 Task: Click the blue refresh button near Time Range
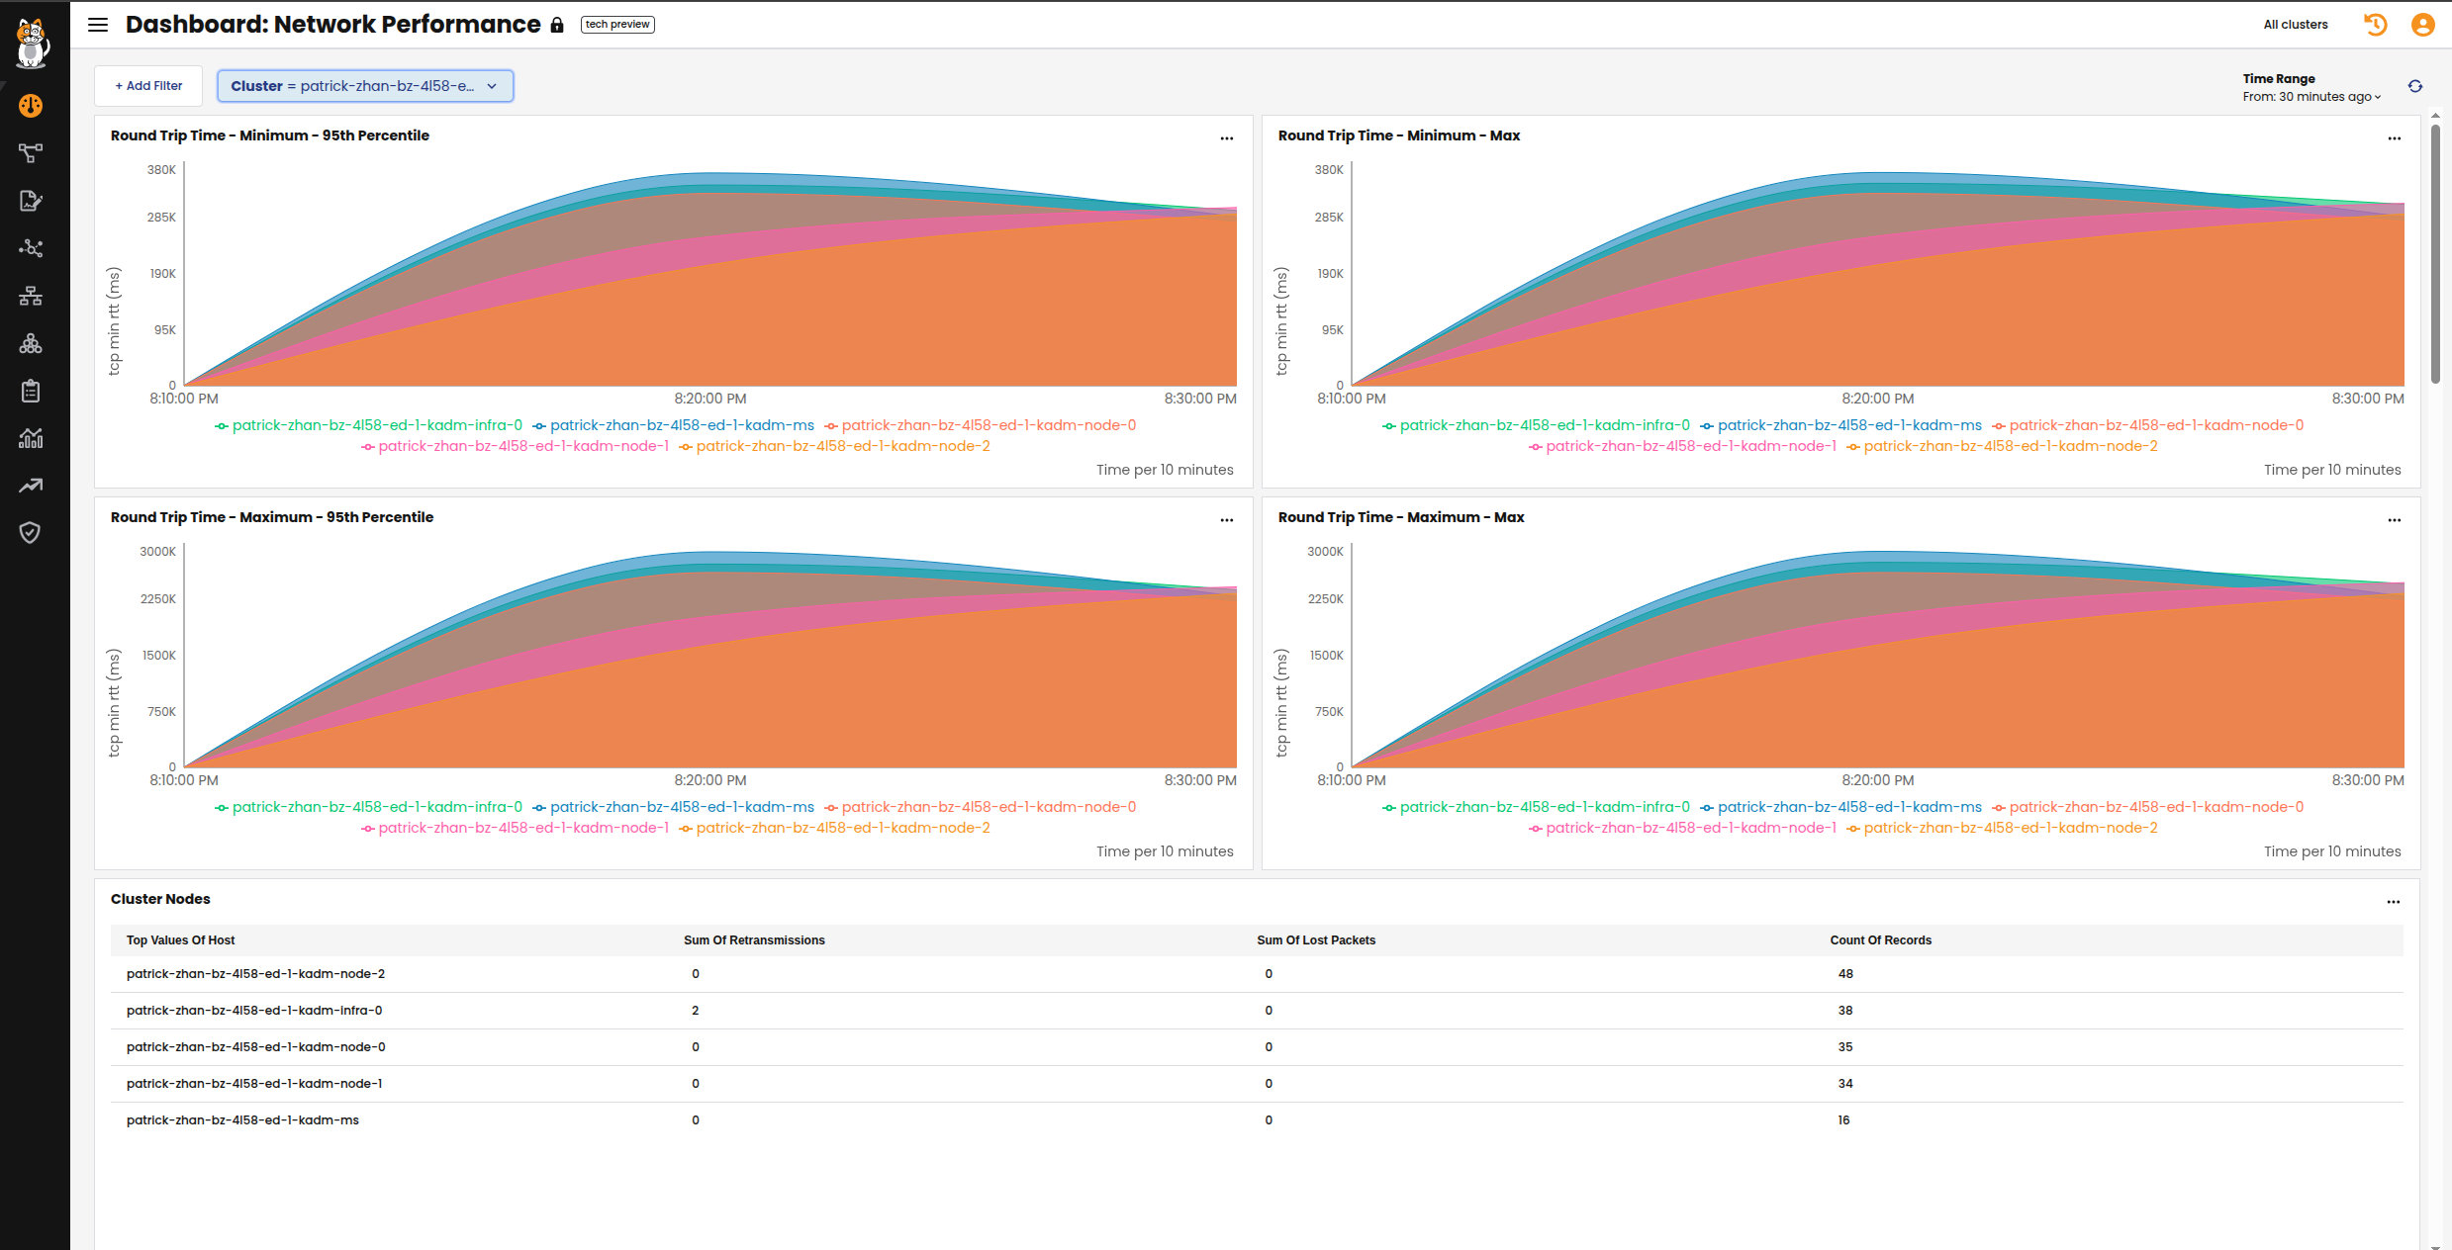point(2414,86)
